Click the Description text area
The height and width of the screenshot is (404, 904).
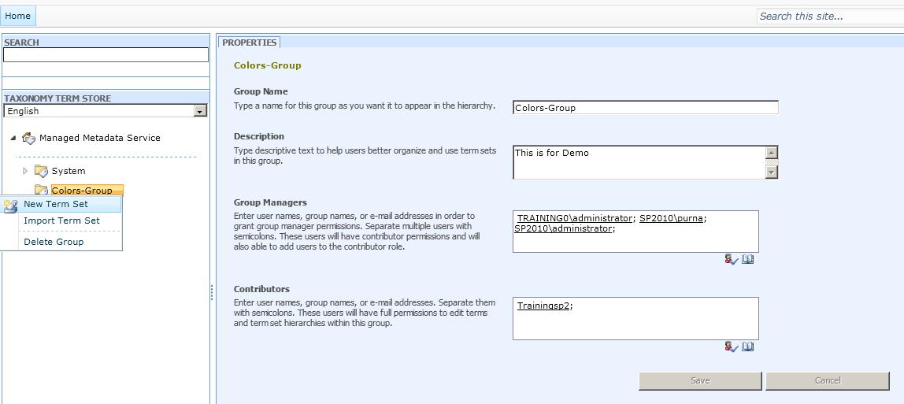pyautogui.click(x=639, y=162)
